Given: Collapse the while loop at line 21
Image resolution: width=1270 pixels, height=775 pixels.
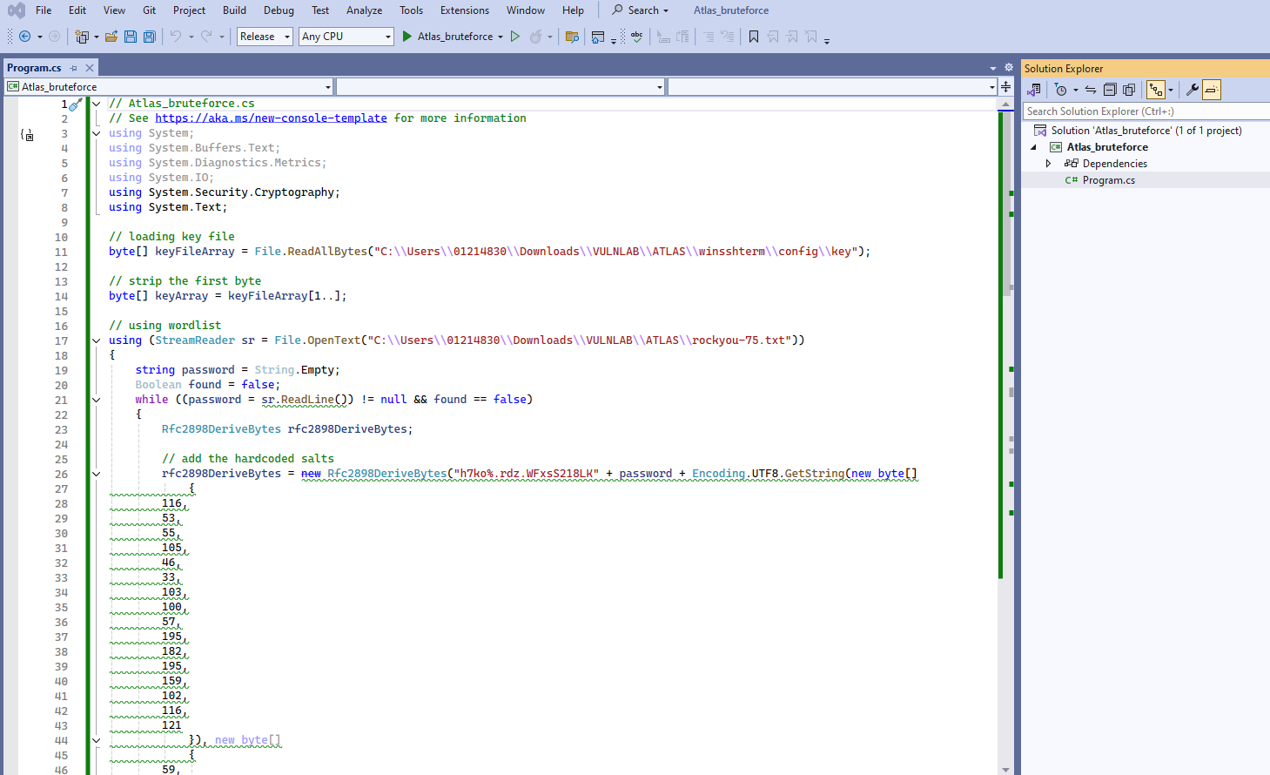Looking at the screenshot, I should coord(97,400).
